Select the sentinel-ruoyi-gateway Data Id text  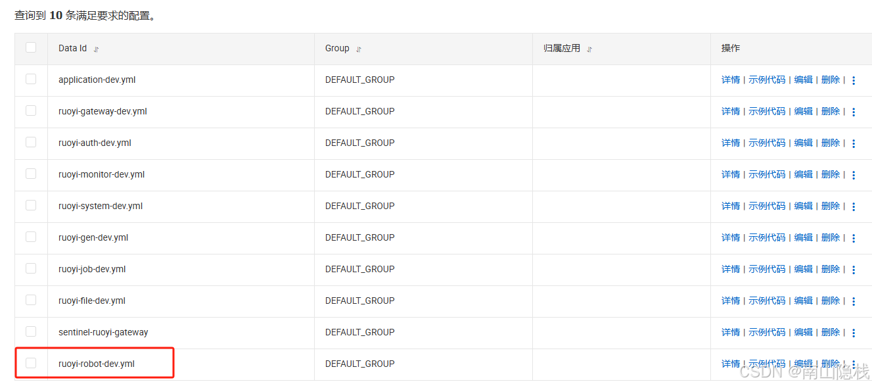click(103, 332)
